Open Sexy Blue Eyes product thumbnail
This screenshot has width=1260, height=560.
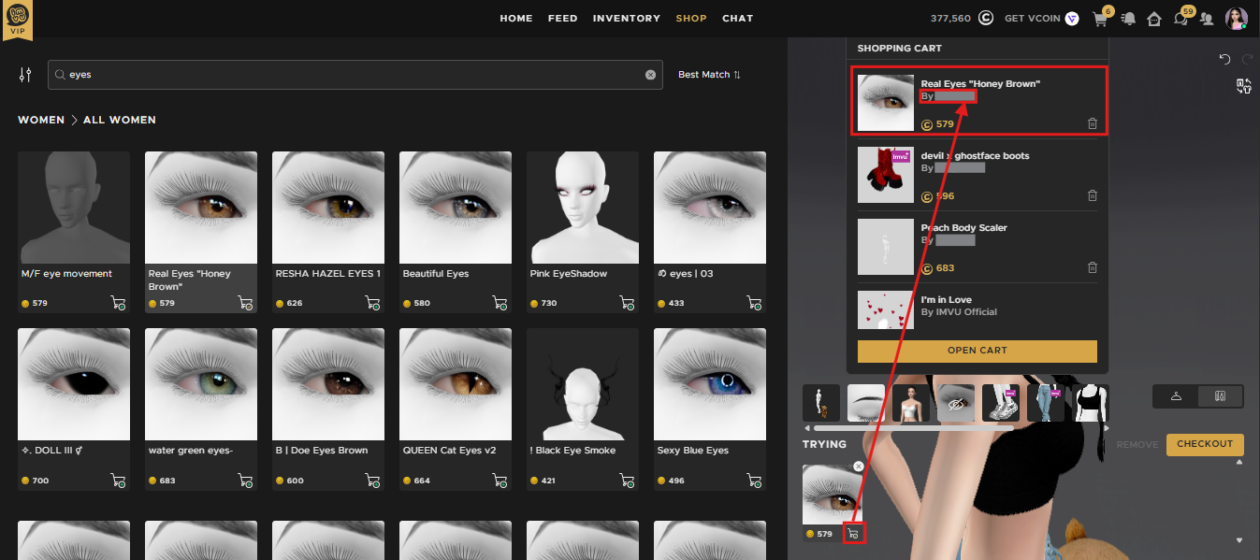[x=710, y=384]
